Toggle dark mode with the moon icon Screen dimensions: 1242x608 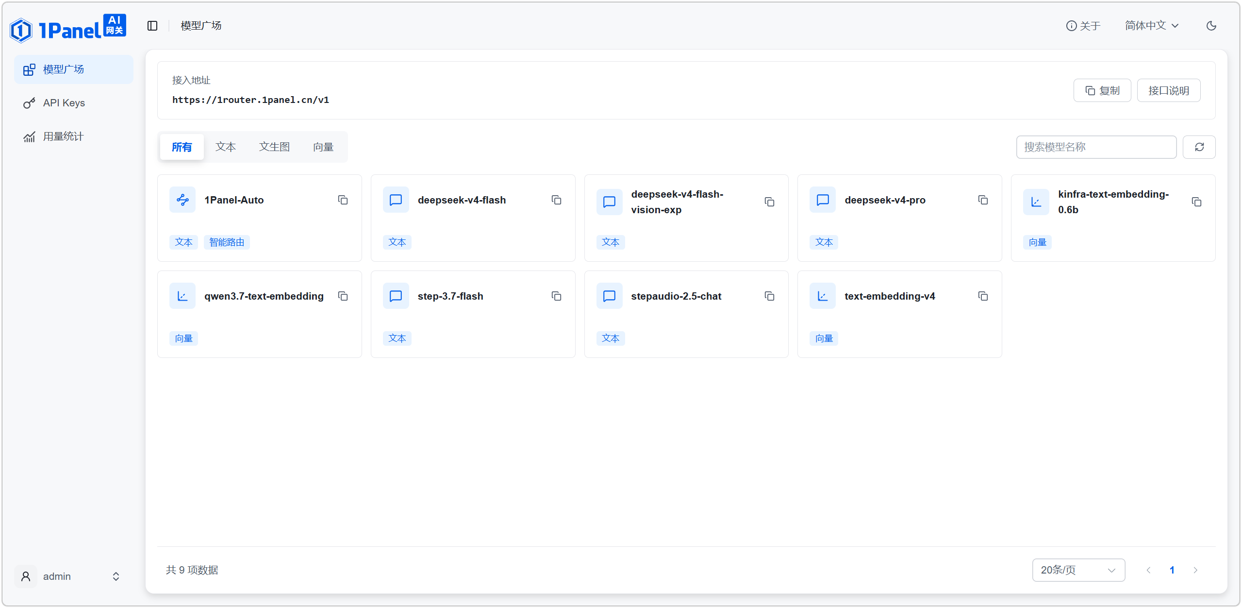tap(1211, 26)
